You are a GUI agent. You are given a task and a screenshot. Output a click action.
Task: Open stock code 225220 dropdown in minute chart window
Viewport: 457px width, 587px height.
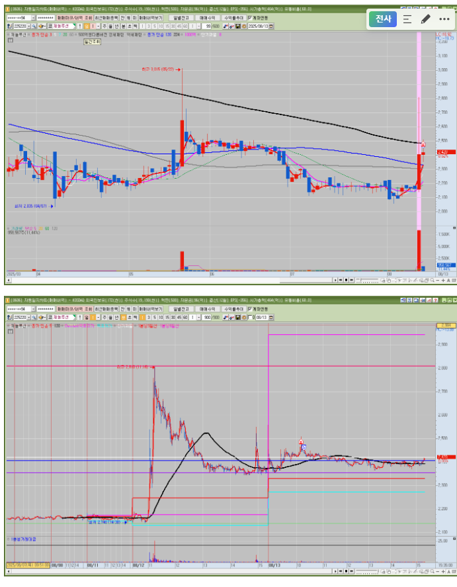click(x=28, y=317)
